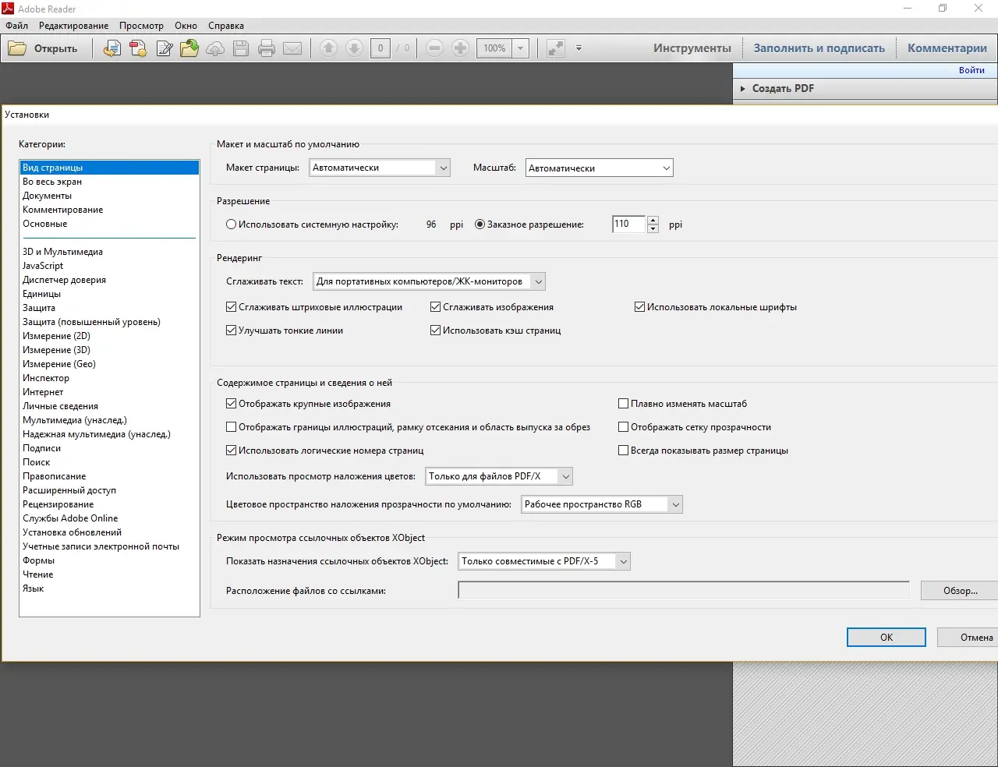Image resolution: width=998 pixels, height=767 pixels.
Task: Select Заказное разрешение radio button
Action: coord(480,224)
